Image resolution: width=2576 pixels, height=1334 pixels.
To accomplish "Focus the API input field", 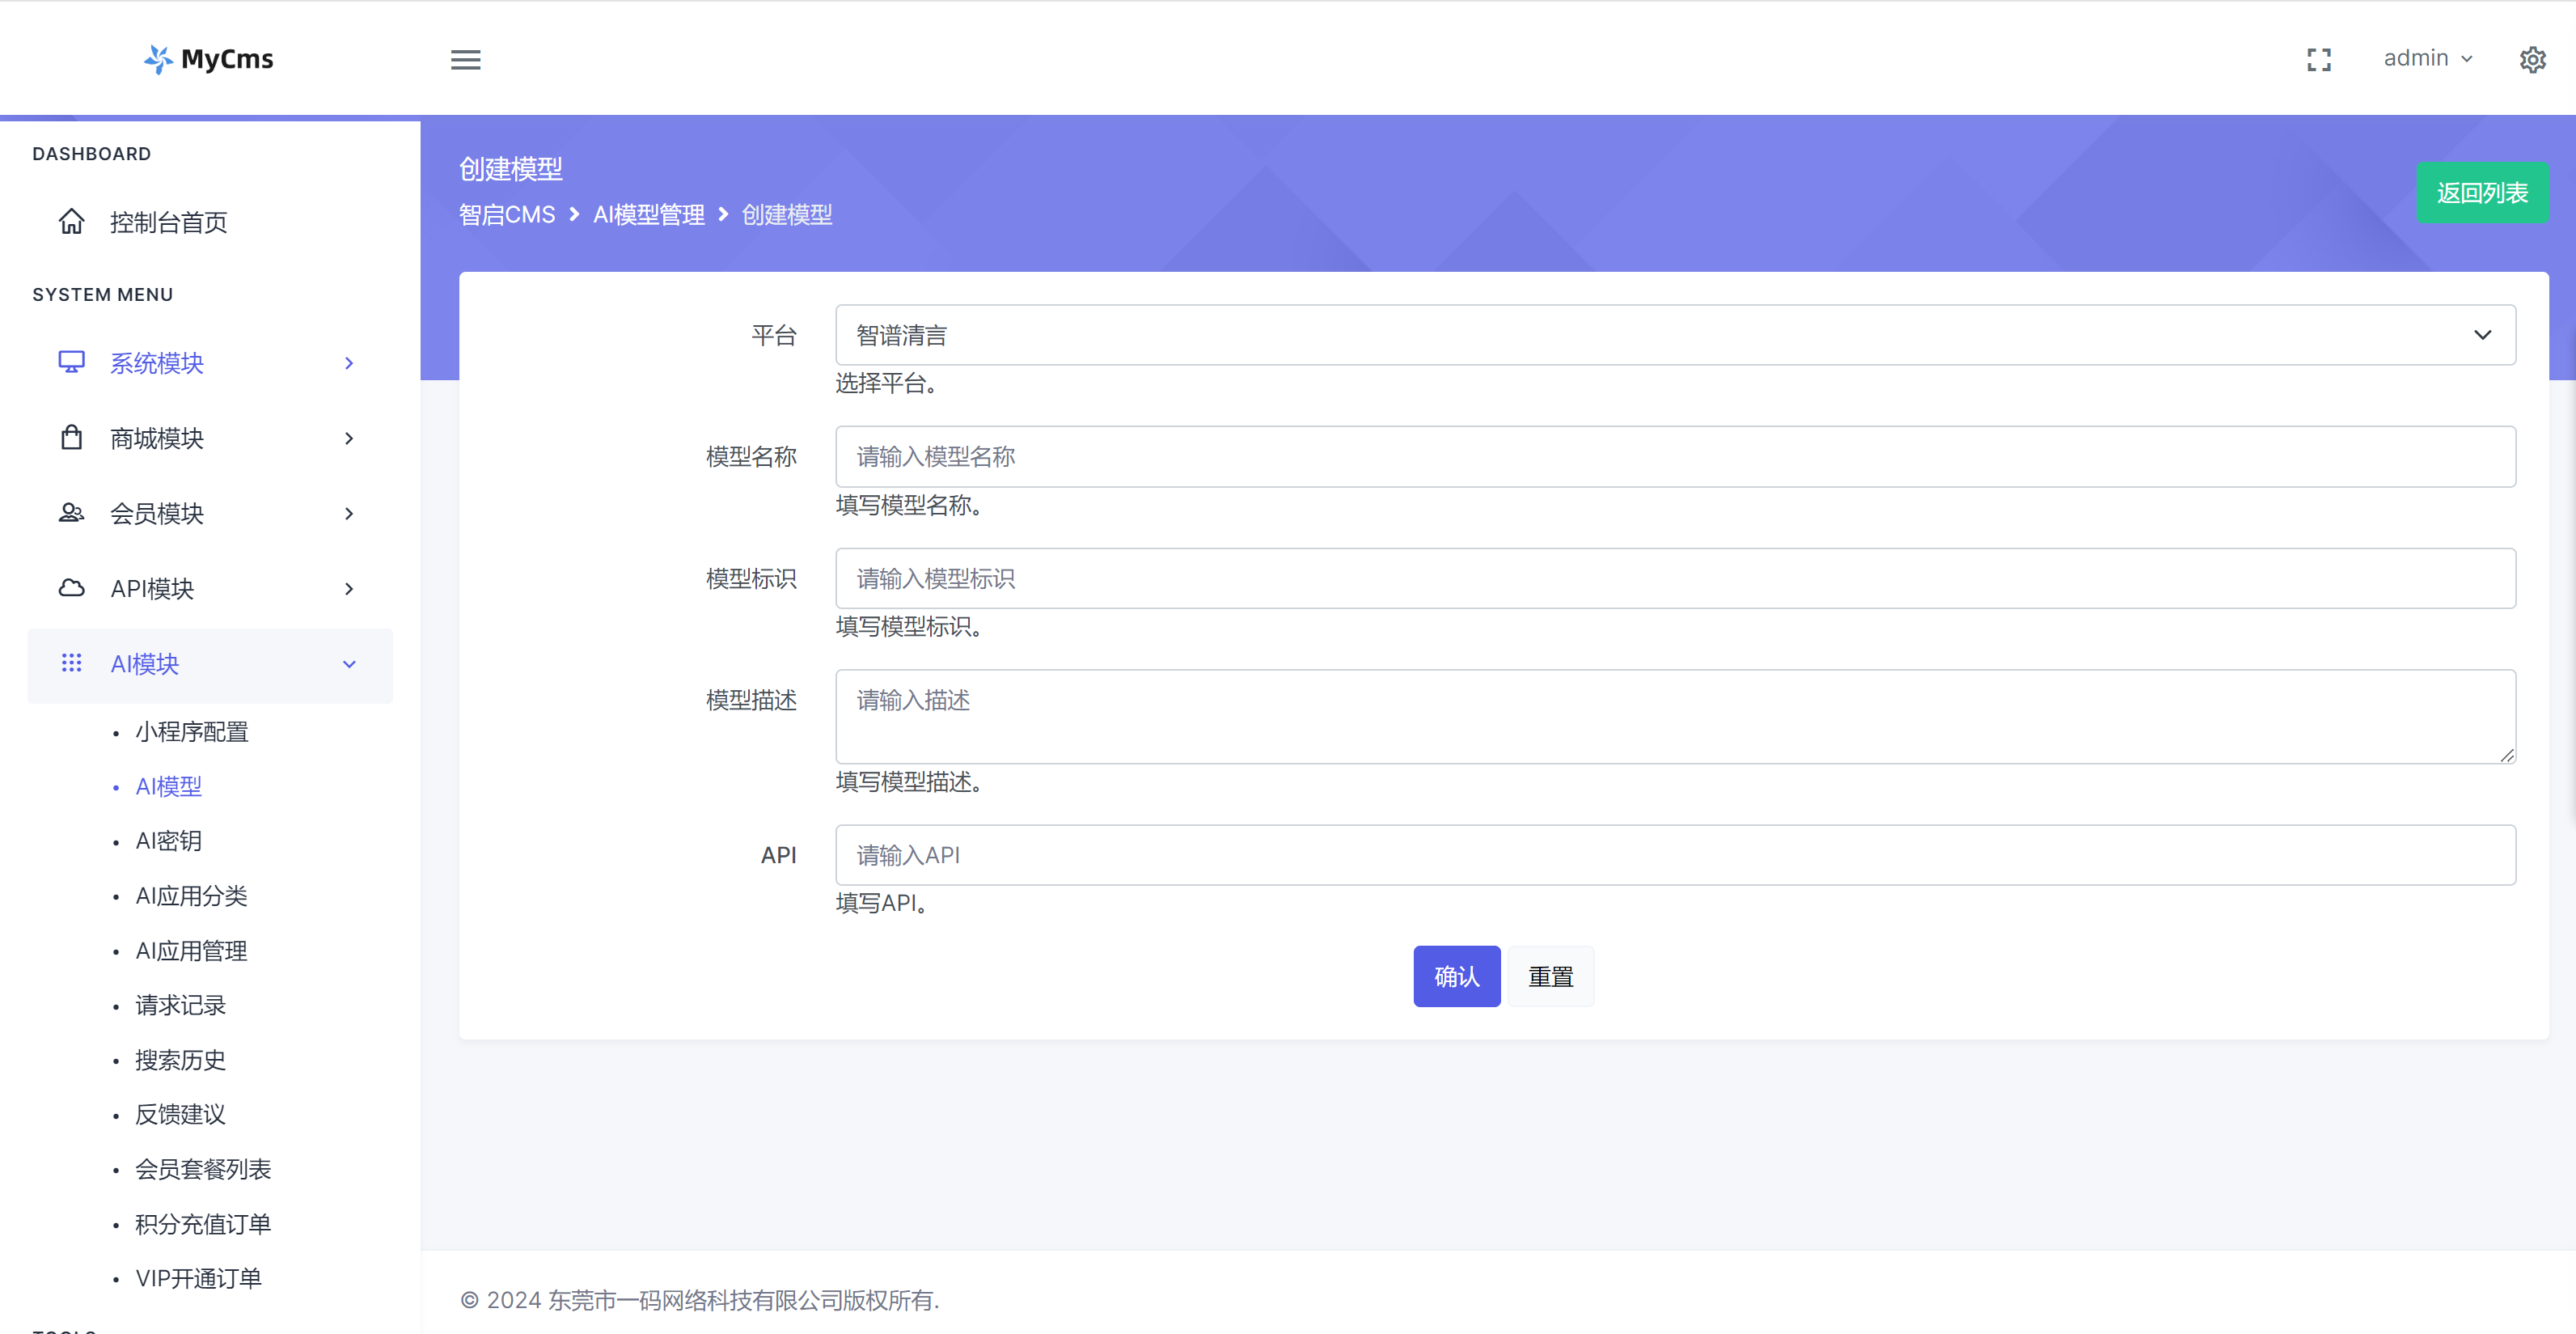I will pyautogui.click(x=1675, y=855).
